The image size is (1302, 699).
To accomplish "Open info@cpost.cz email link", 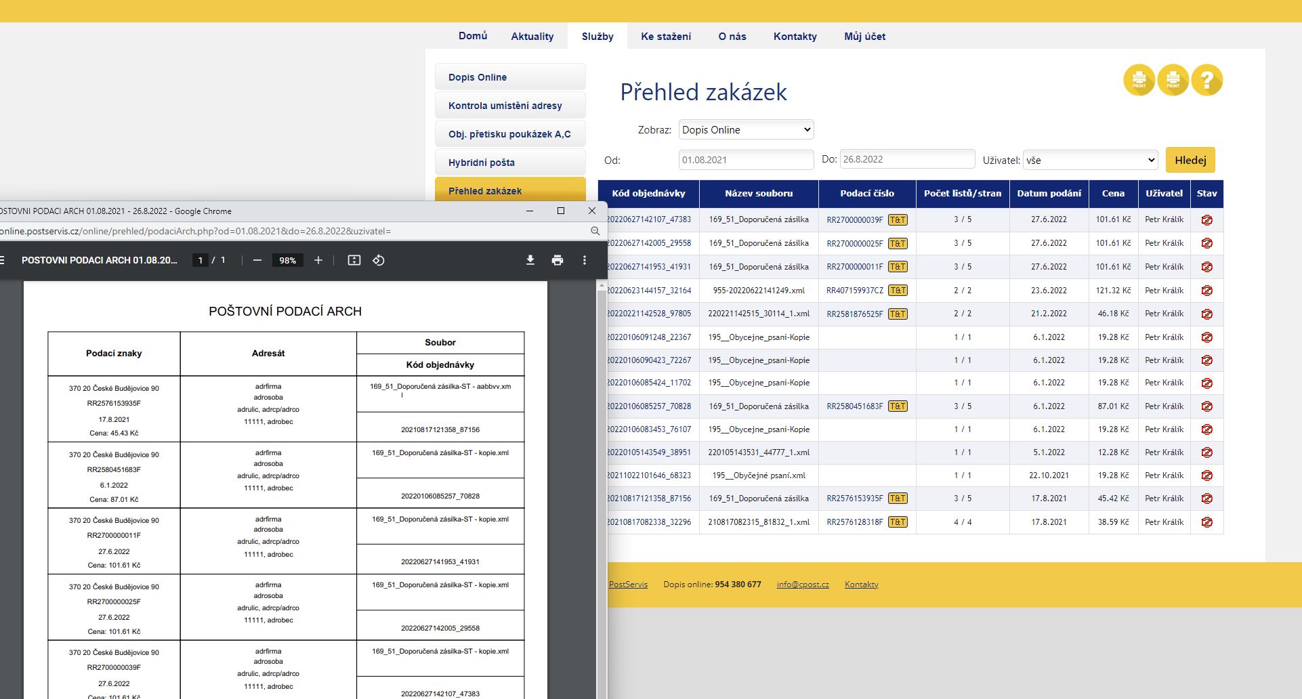I will click(803, 585).
